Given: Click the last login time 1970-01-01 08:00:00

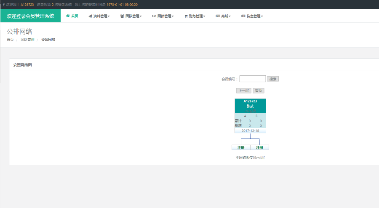Looking at the screenshot, I should (x=122, y=5).
